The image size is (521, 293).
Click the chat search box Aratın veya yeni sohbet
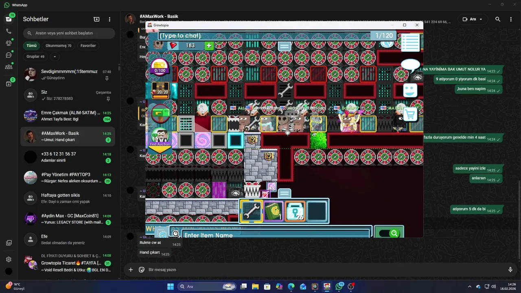click(69, 33)
